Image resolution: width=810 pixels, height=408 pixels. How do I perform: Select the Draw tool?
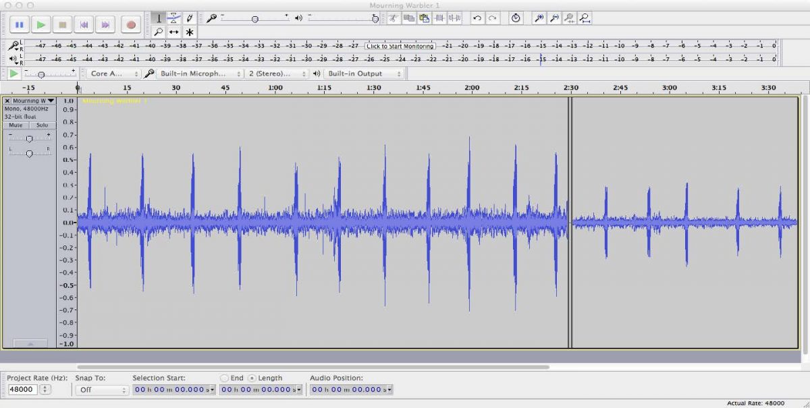point(188,18)
